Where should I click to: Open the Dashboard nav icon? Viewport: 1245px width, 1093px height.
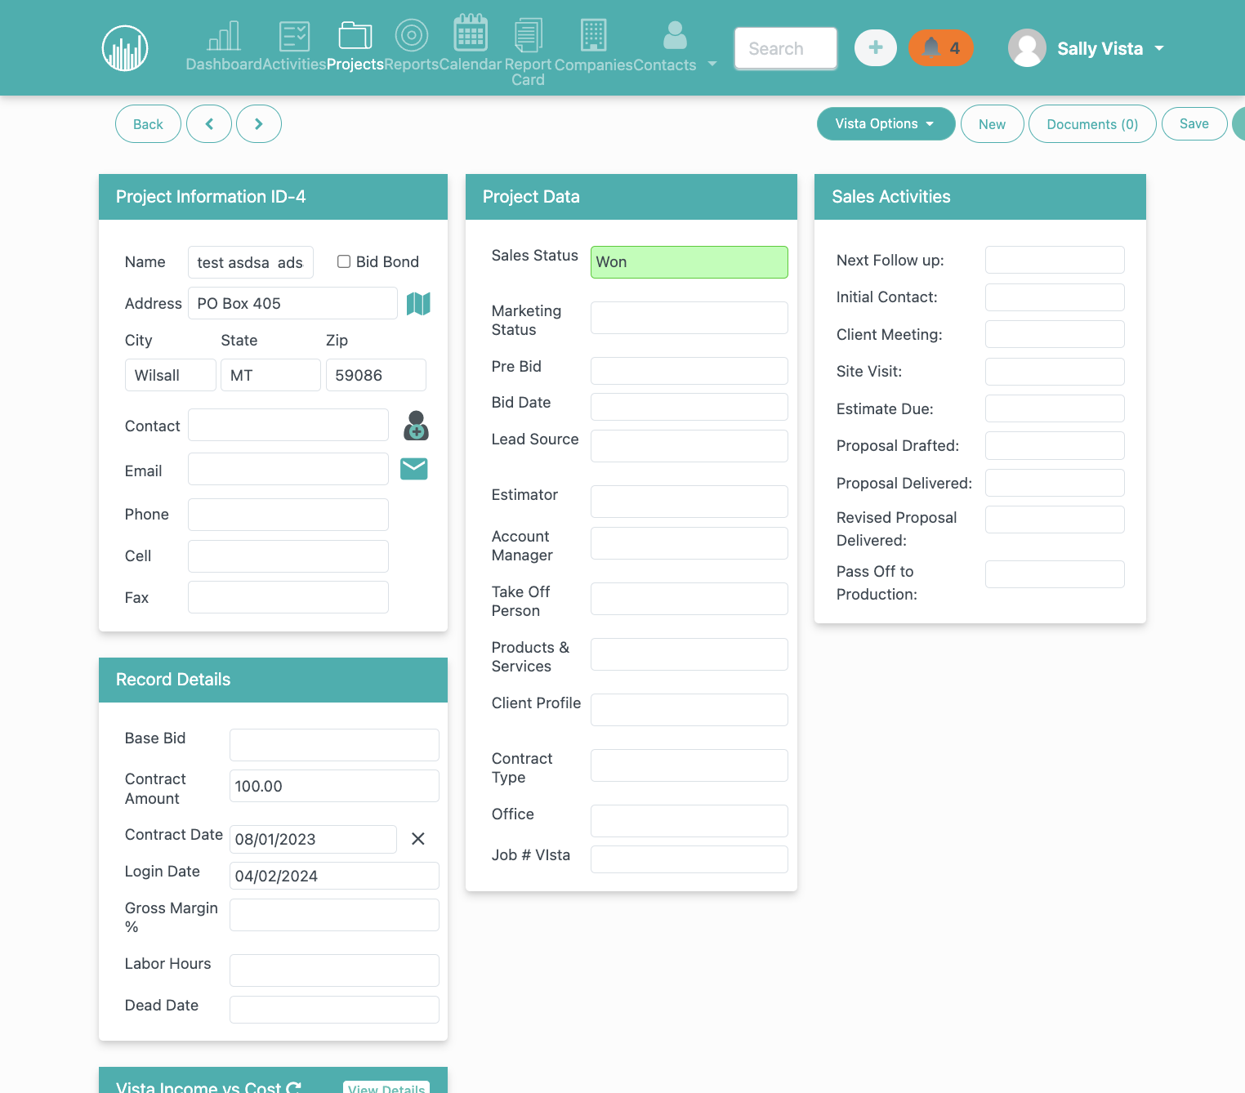tap(224, 36)
